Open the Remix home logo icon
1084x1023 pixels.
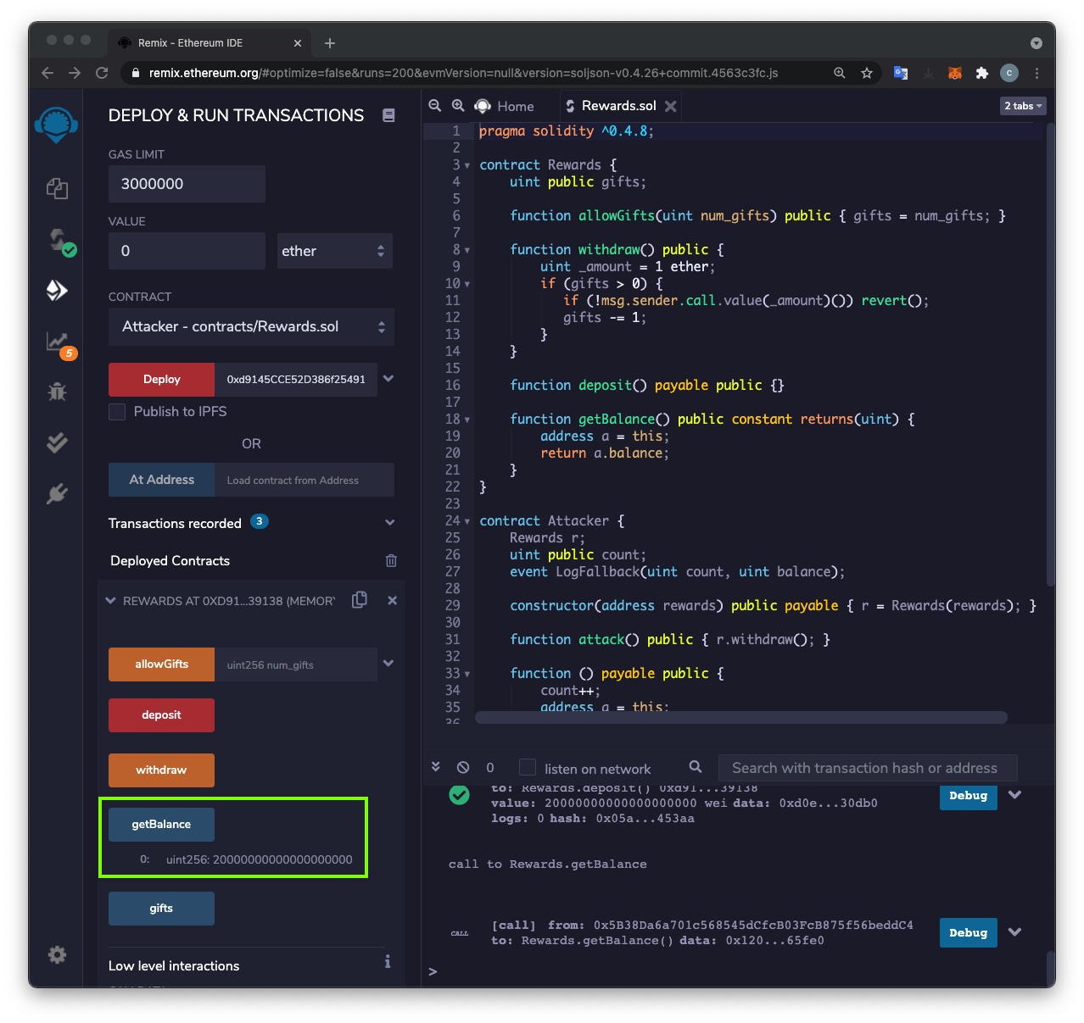click(x=57, y=125)
